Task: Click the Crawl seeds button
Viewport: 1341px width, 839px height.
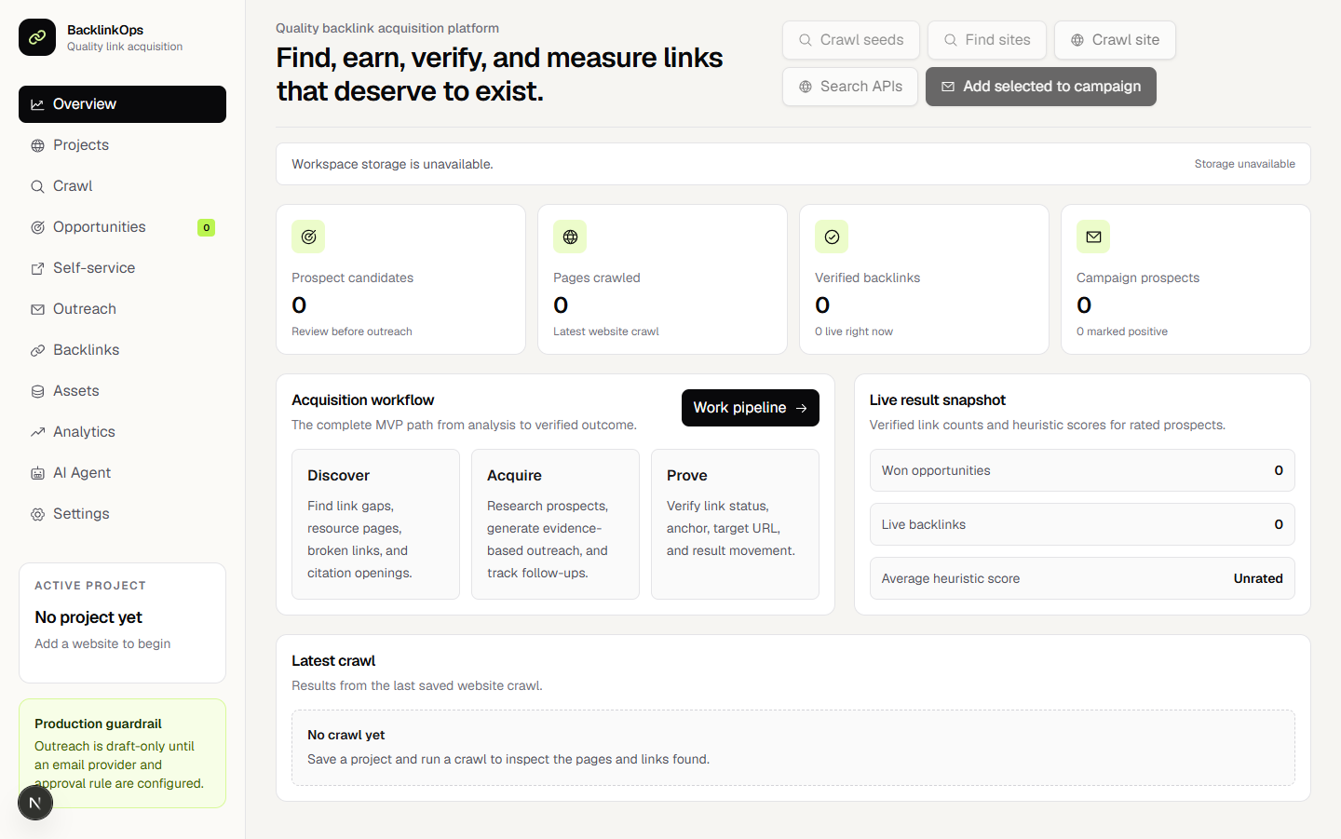Action: tap(851, 40)
